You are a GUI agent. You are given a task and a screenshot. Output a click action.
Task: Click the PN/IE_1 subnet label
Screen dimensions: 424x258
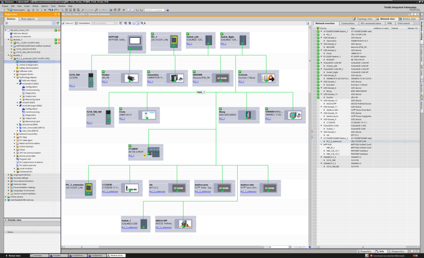coord(201,92)
